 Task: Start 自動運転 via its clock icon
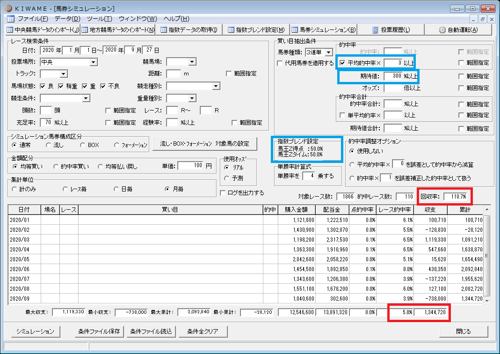point(442,29)
